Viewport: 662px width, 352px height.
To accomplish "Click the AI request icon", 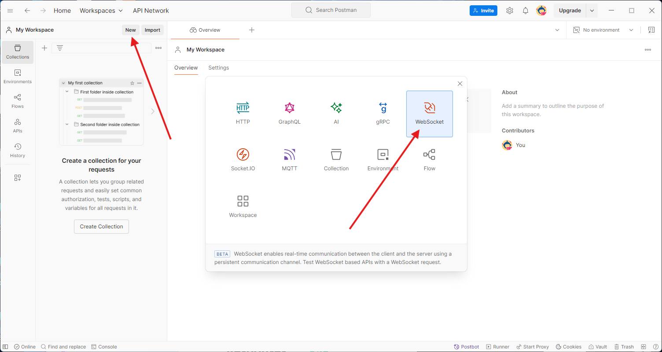I will tap(336, 108).
